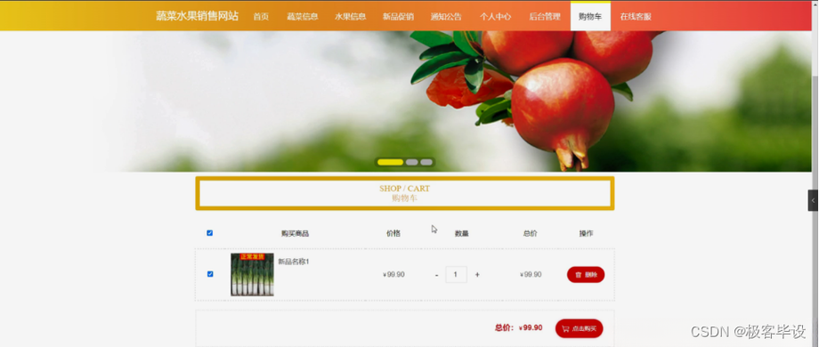819x347 pixels.
Task: Toggle the select-all checkbox in header row
Action: coord(210,233)
